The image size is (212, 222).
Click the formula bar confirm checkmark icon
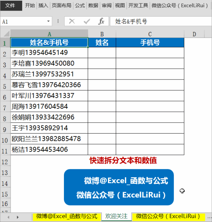86,22
